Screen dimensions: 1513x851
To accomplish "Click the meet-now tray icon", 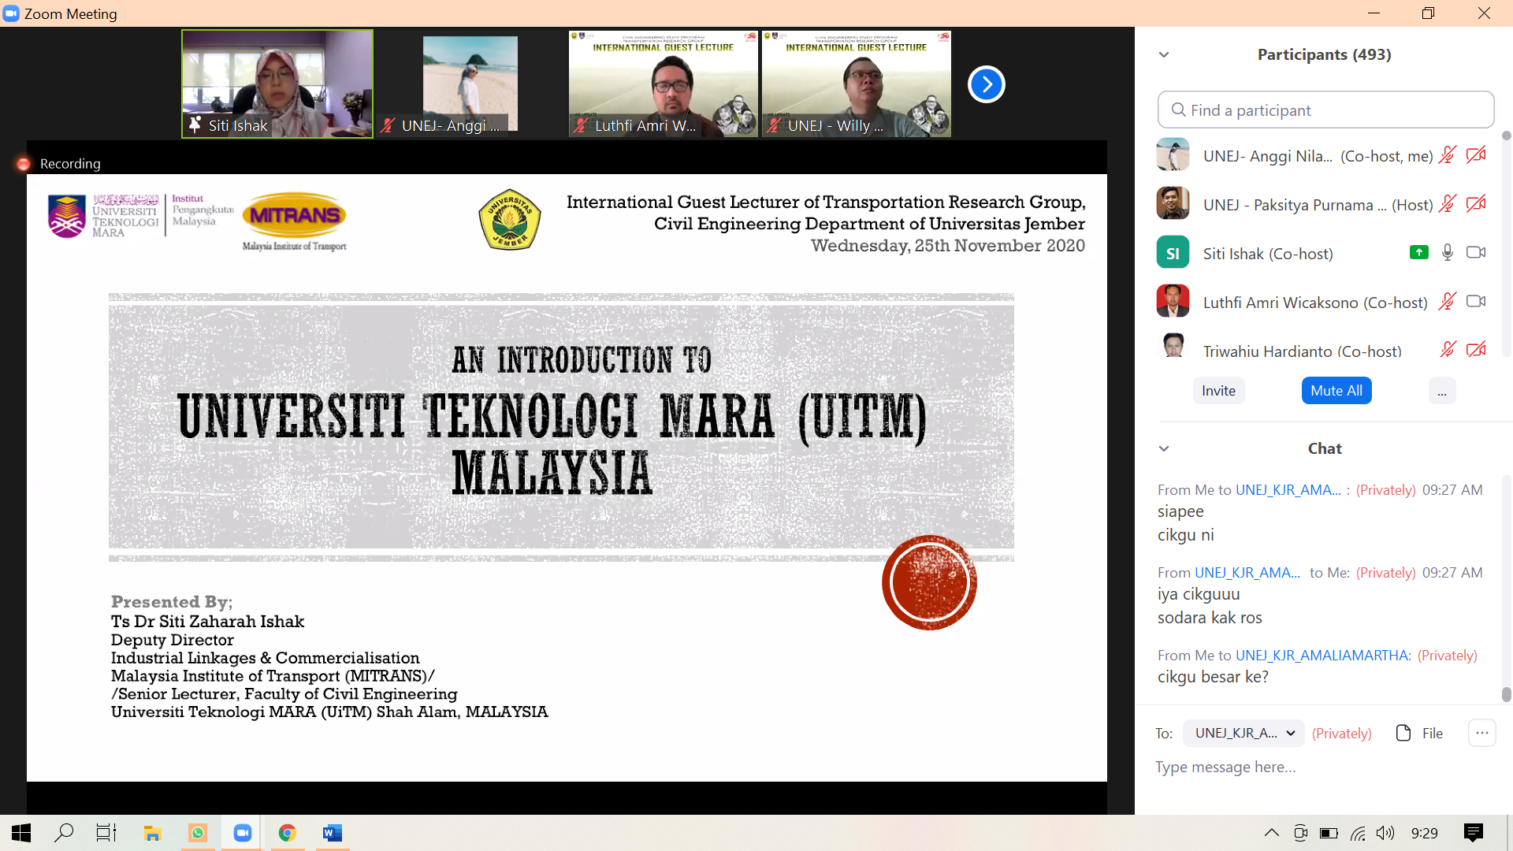I will point(1300,833).
